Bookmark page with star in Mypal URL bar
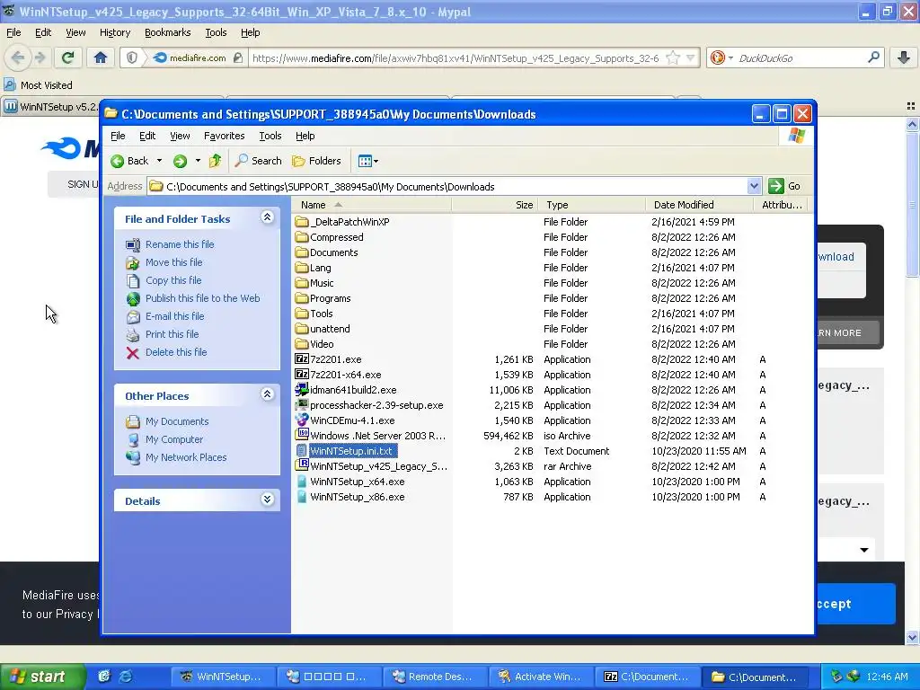 674,57
